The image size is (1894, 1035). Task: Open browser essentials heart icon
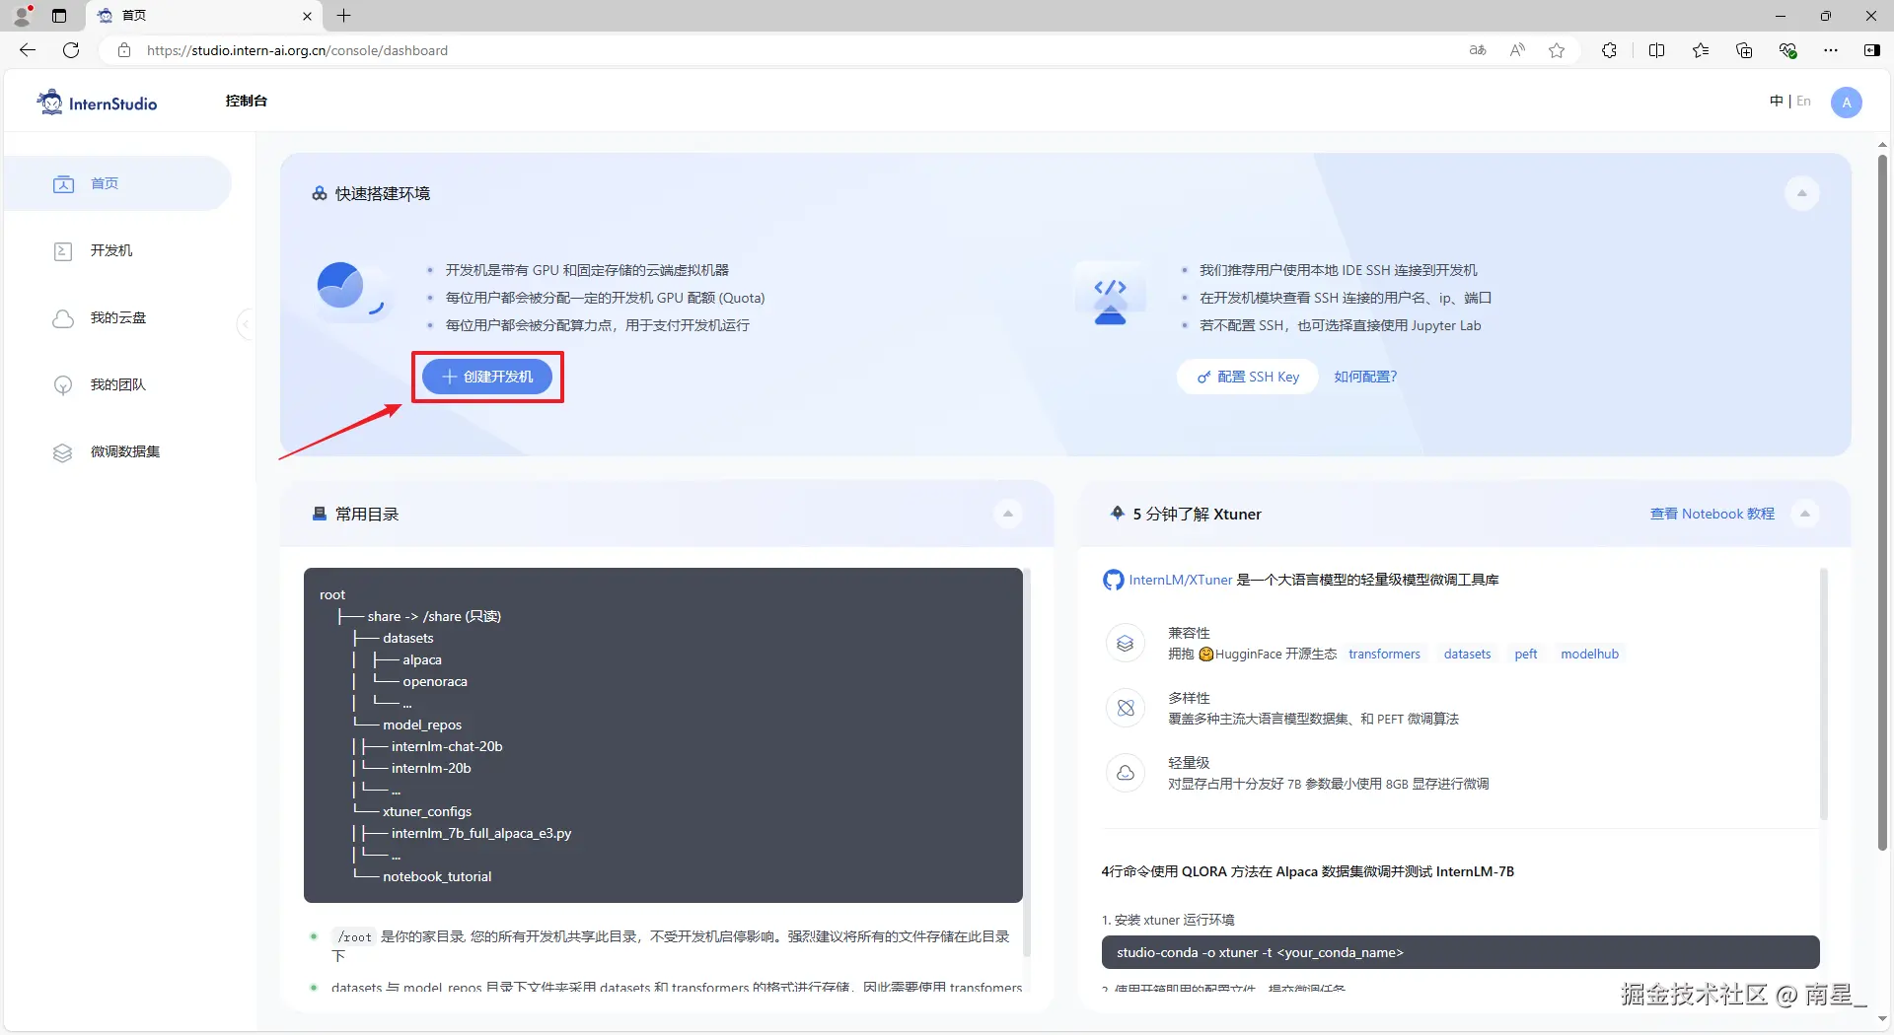[1787, 50]
